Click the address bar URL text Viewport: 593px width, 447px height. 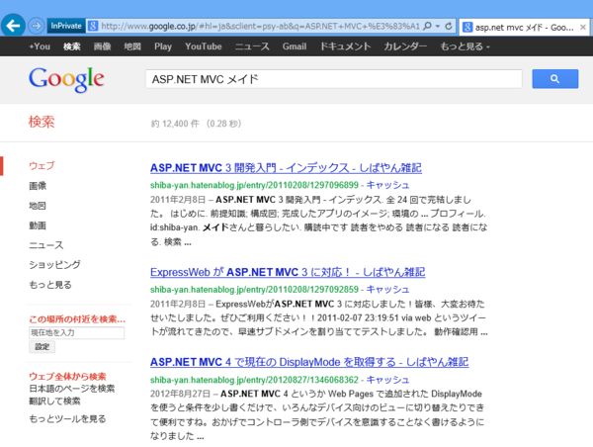click(260, 26)
